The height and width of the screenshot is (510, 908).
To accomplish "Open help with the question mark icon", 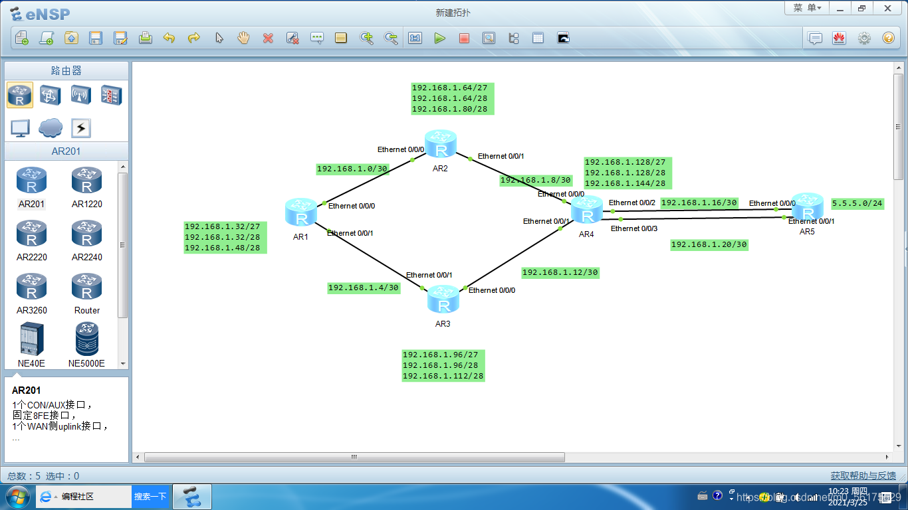I will tap(889, 38).
